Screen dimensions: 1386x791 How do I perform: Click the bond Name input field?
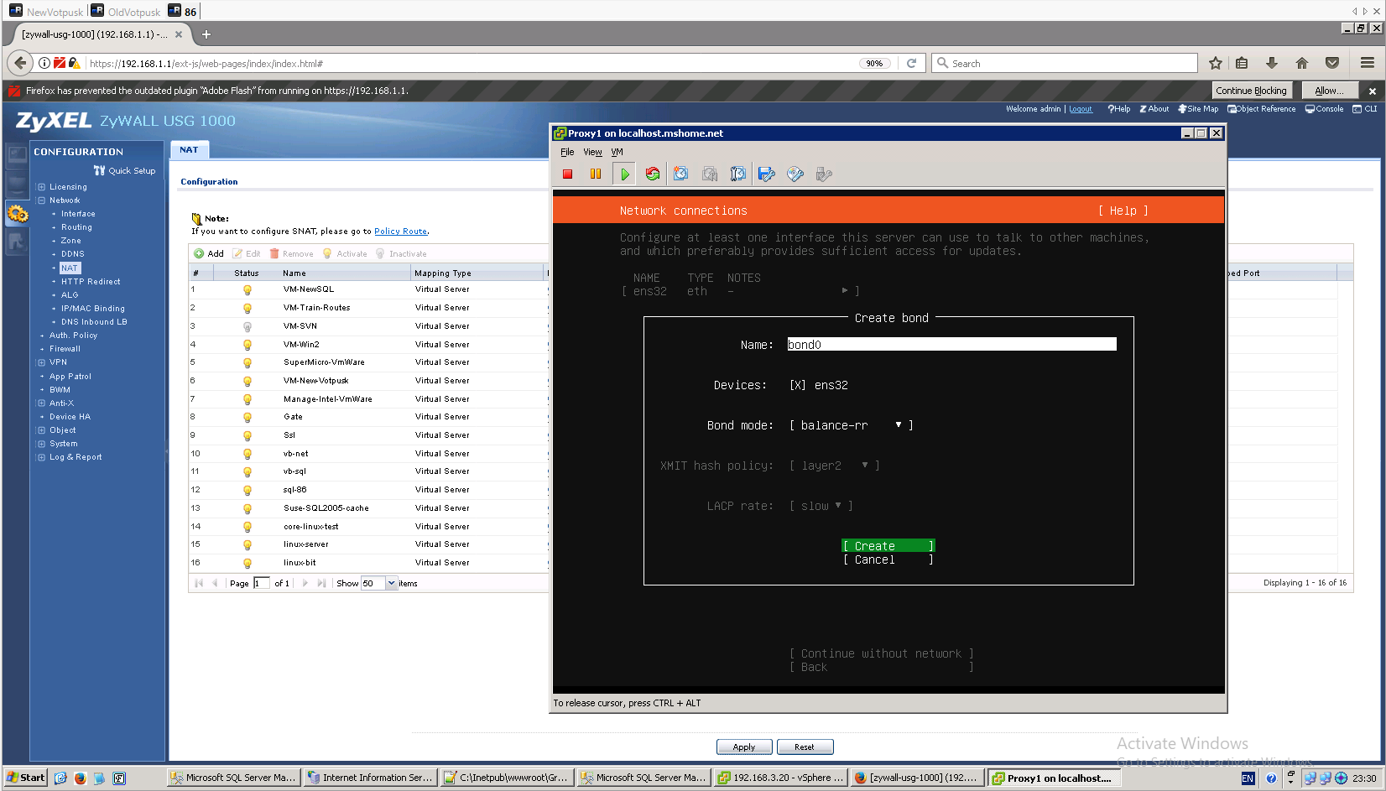952,345
